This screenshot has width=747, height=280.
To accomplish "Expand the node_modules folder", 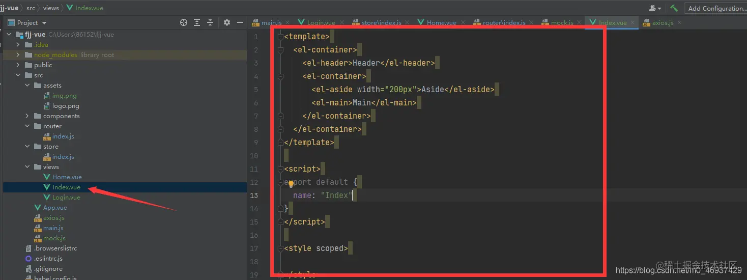I will point(18,55).
